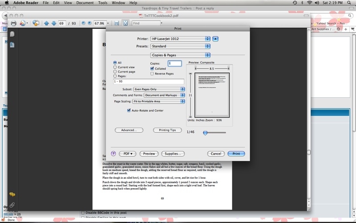Click the current page number field 69

pyautogui.click(x=62, y=23)
